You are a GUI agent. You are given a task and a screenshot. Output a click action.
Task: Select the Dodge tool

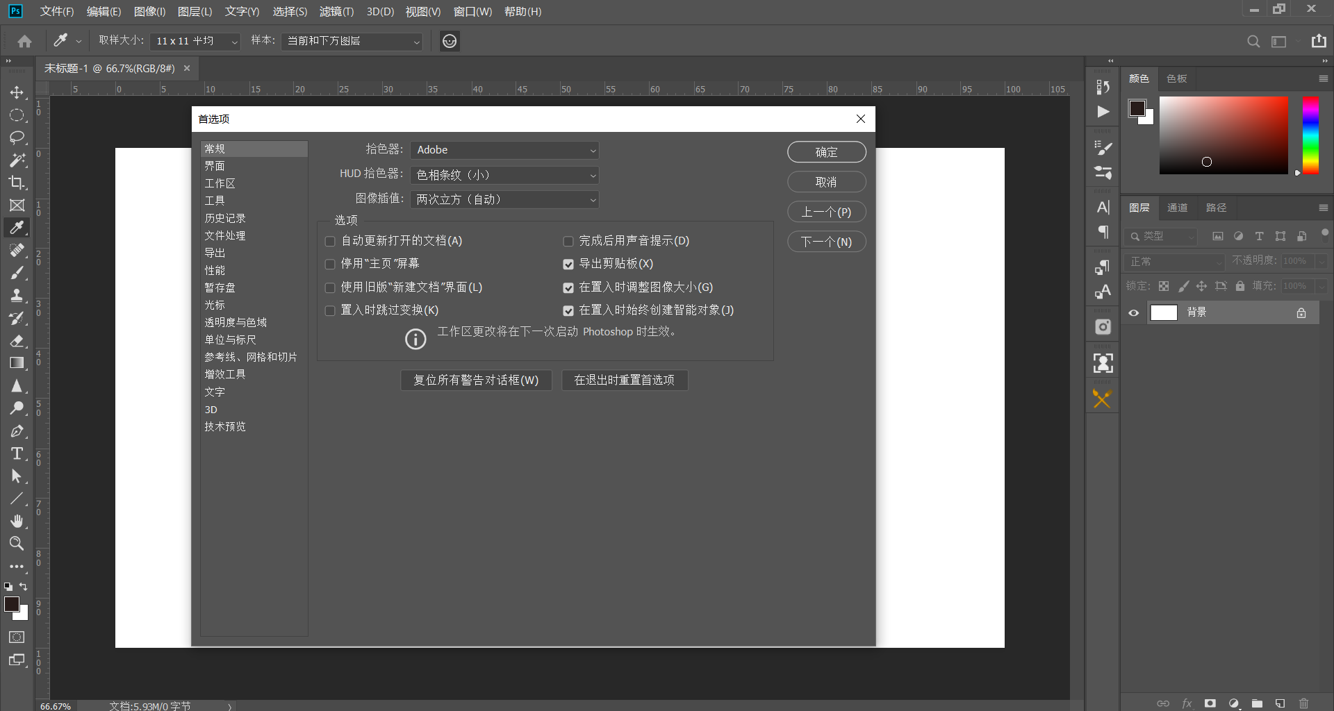[x=17, y=408]
